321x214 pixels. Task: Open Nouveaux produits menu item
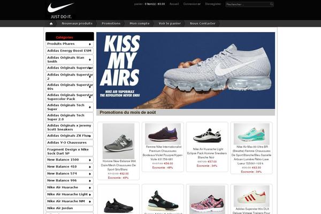[x=77, y=24]
